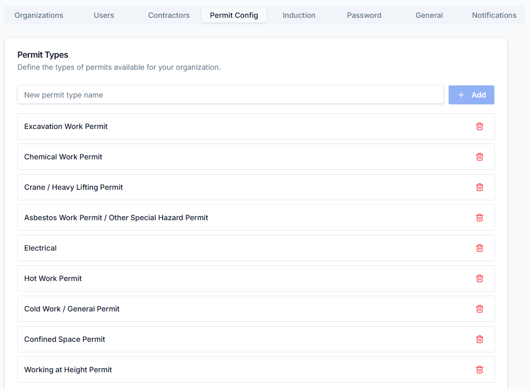Image resolution: width=530 pixels, height=389 pixels.
Task: Select Asbestos Work Permit / Other Special Hazard text
Action: point(116,218)
